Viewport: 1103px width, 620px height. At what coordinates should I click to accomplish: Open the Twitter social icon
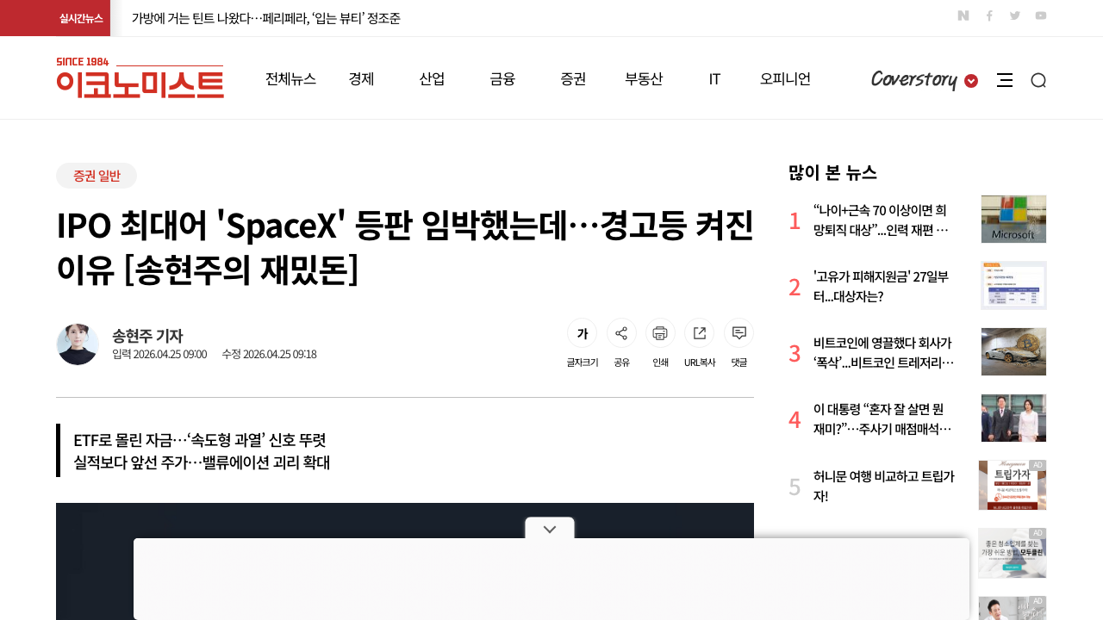point(1015,15)
